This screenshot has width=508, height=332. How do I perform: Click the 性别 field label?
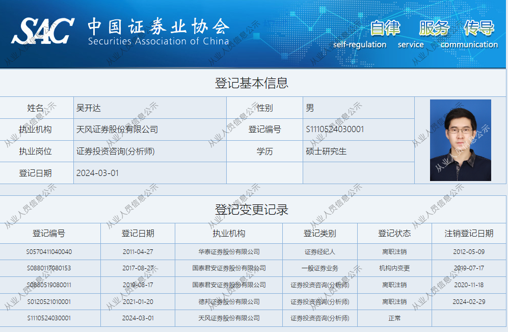tap(264, 108)
